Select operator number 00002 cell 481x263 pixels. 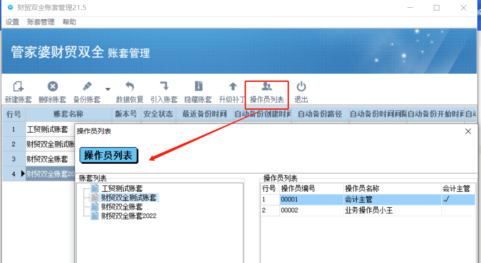[x=312, y=210]
